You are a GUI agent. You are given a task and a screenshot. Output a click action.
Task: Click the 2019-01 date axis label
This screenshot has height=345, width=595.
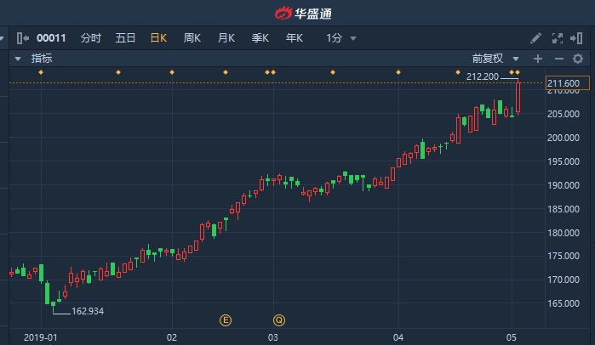tap(41, 337)
